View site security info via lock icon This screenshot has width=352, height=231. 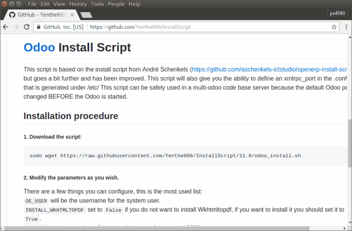coord(39,27)
